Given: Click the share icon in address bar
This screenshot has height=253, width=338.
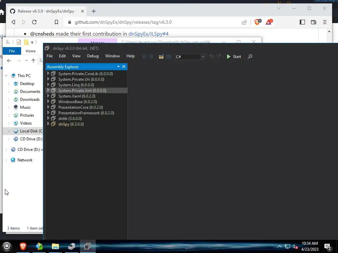Looking at the screenshot, I should [244, 22].
